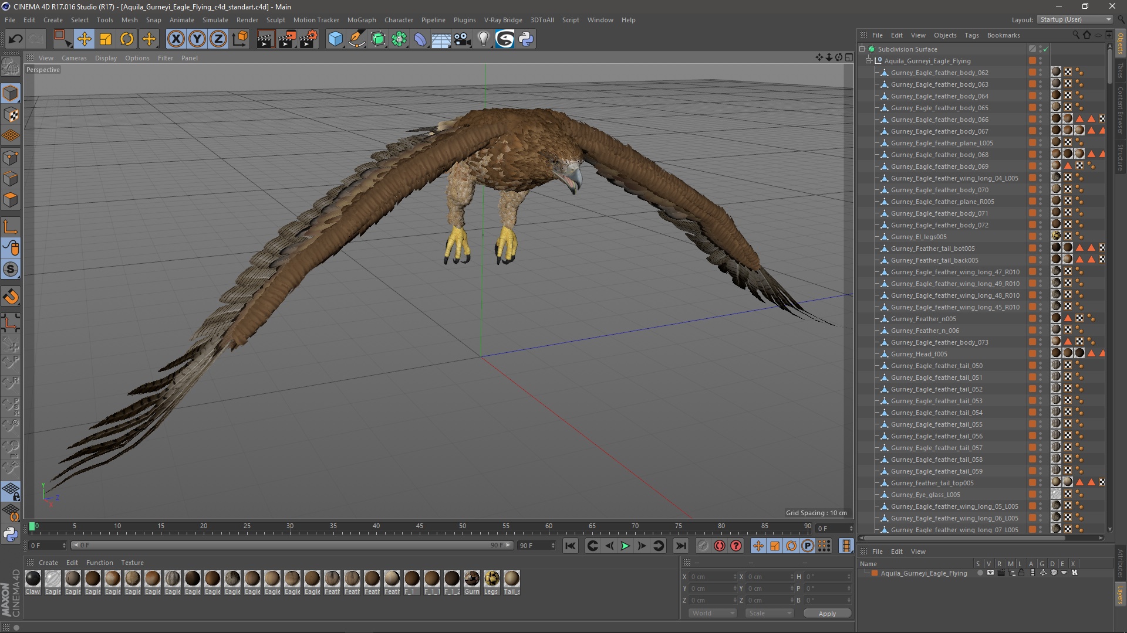Open the Scale mode dropdown

tap(770, 613)
